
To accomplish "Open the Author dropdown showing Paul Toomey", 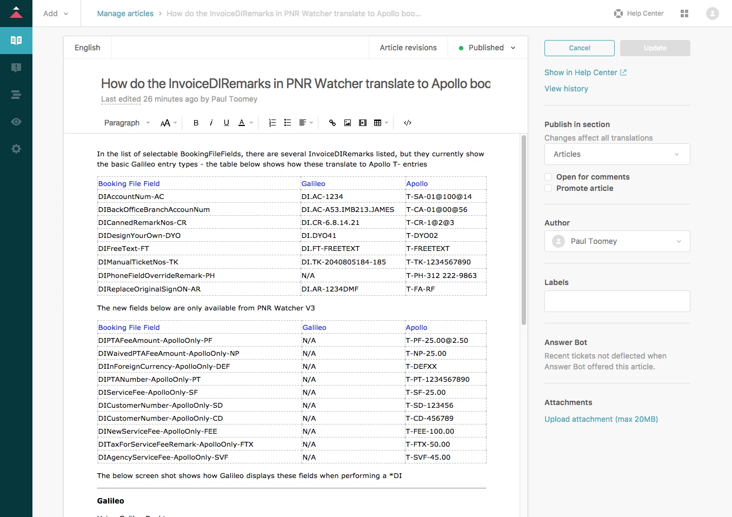I will [617, 241].
